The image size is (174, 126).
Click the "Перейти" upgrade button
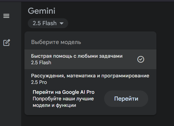[x=126, y=99]
